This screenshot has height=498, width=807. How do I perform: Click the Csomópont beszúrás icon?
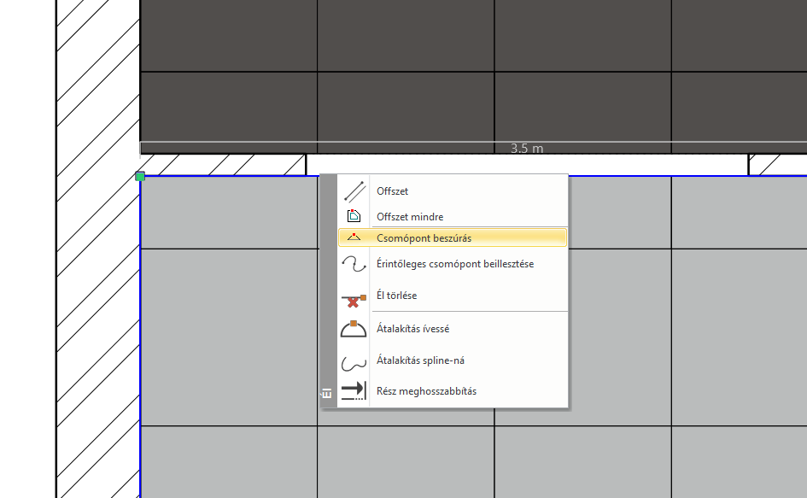pyautogui.click(x=354, y=237)
